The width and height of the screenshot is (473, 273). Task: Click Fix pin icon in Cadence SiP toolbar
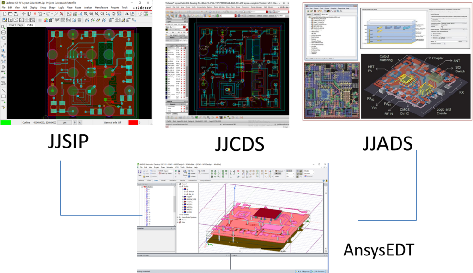tap(56, 13)
